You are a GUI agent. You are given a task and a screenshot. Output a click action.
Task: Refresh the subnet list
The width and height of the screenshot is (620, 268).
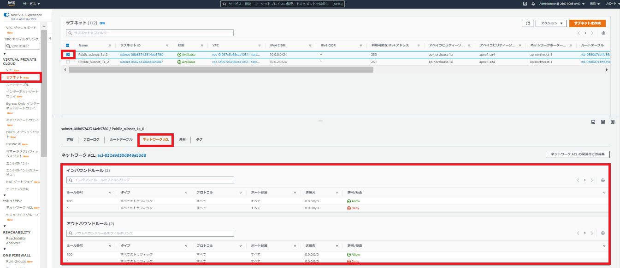(527, 23)
